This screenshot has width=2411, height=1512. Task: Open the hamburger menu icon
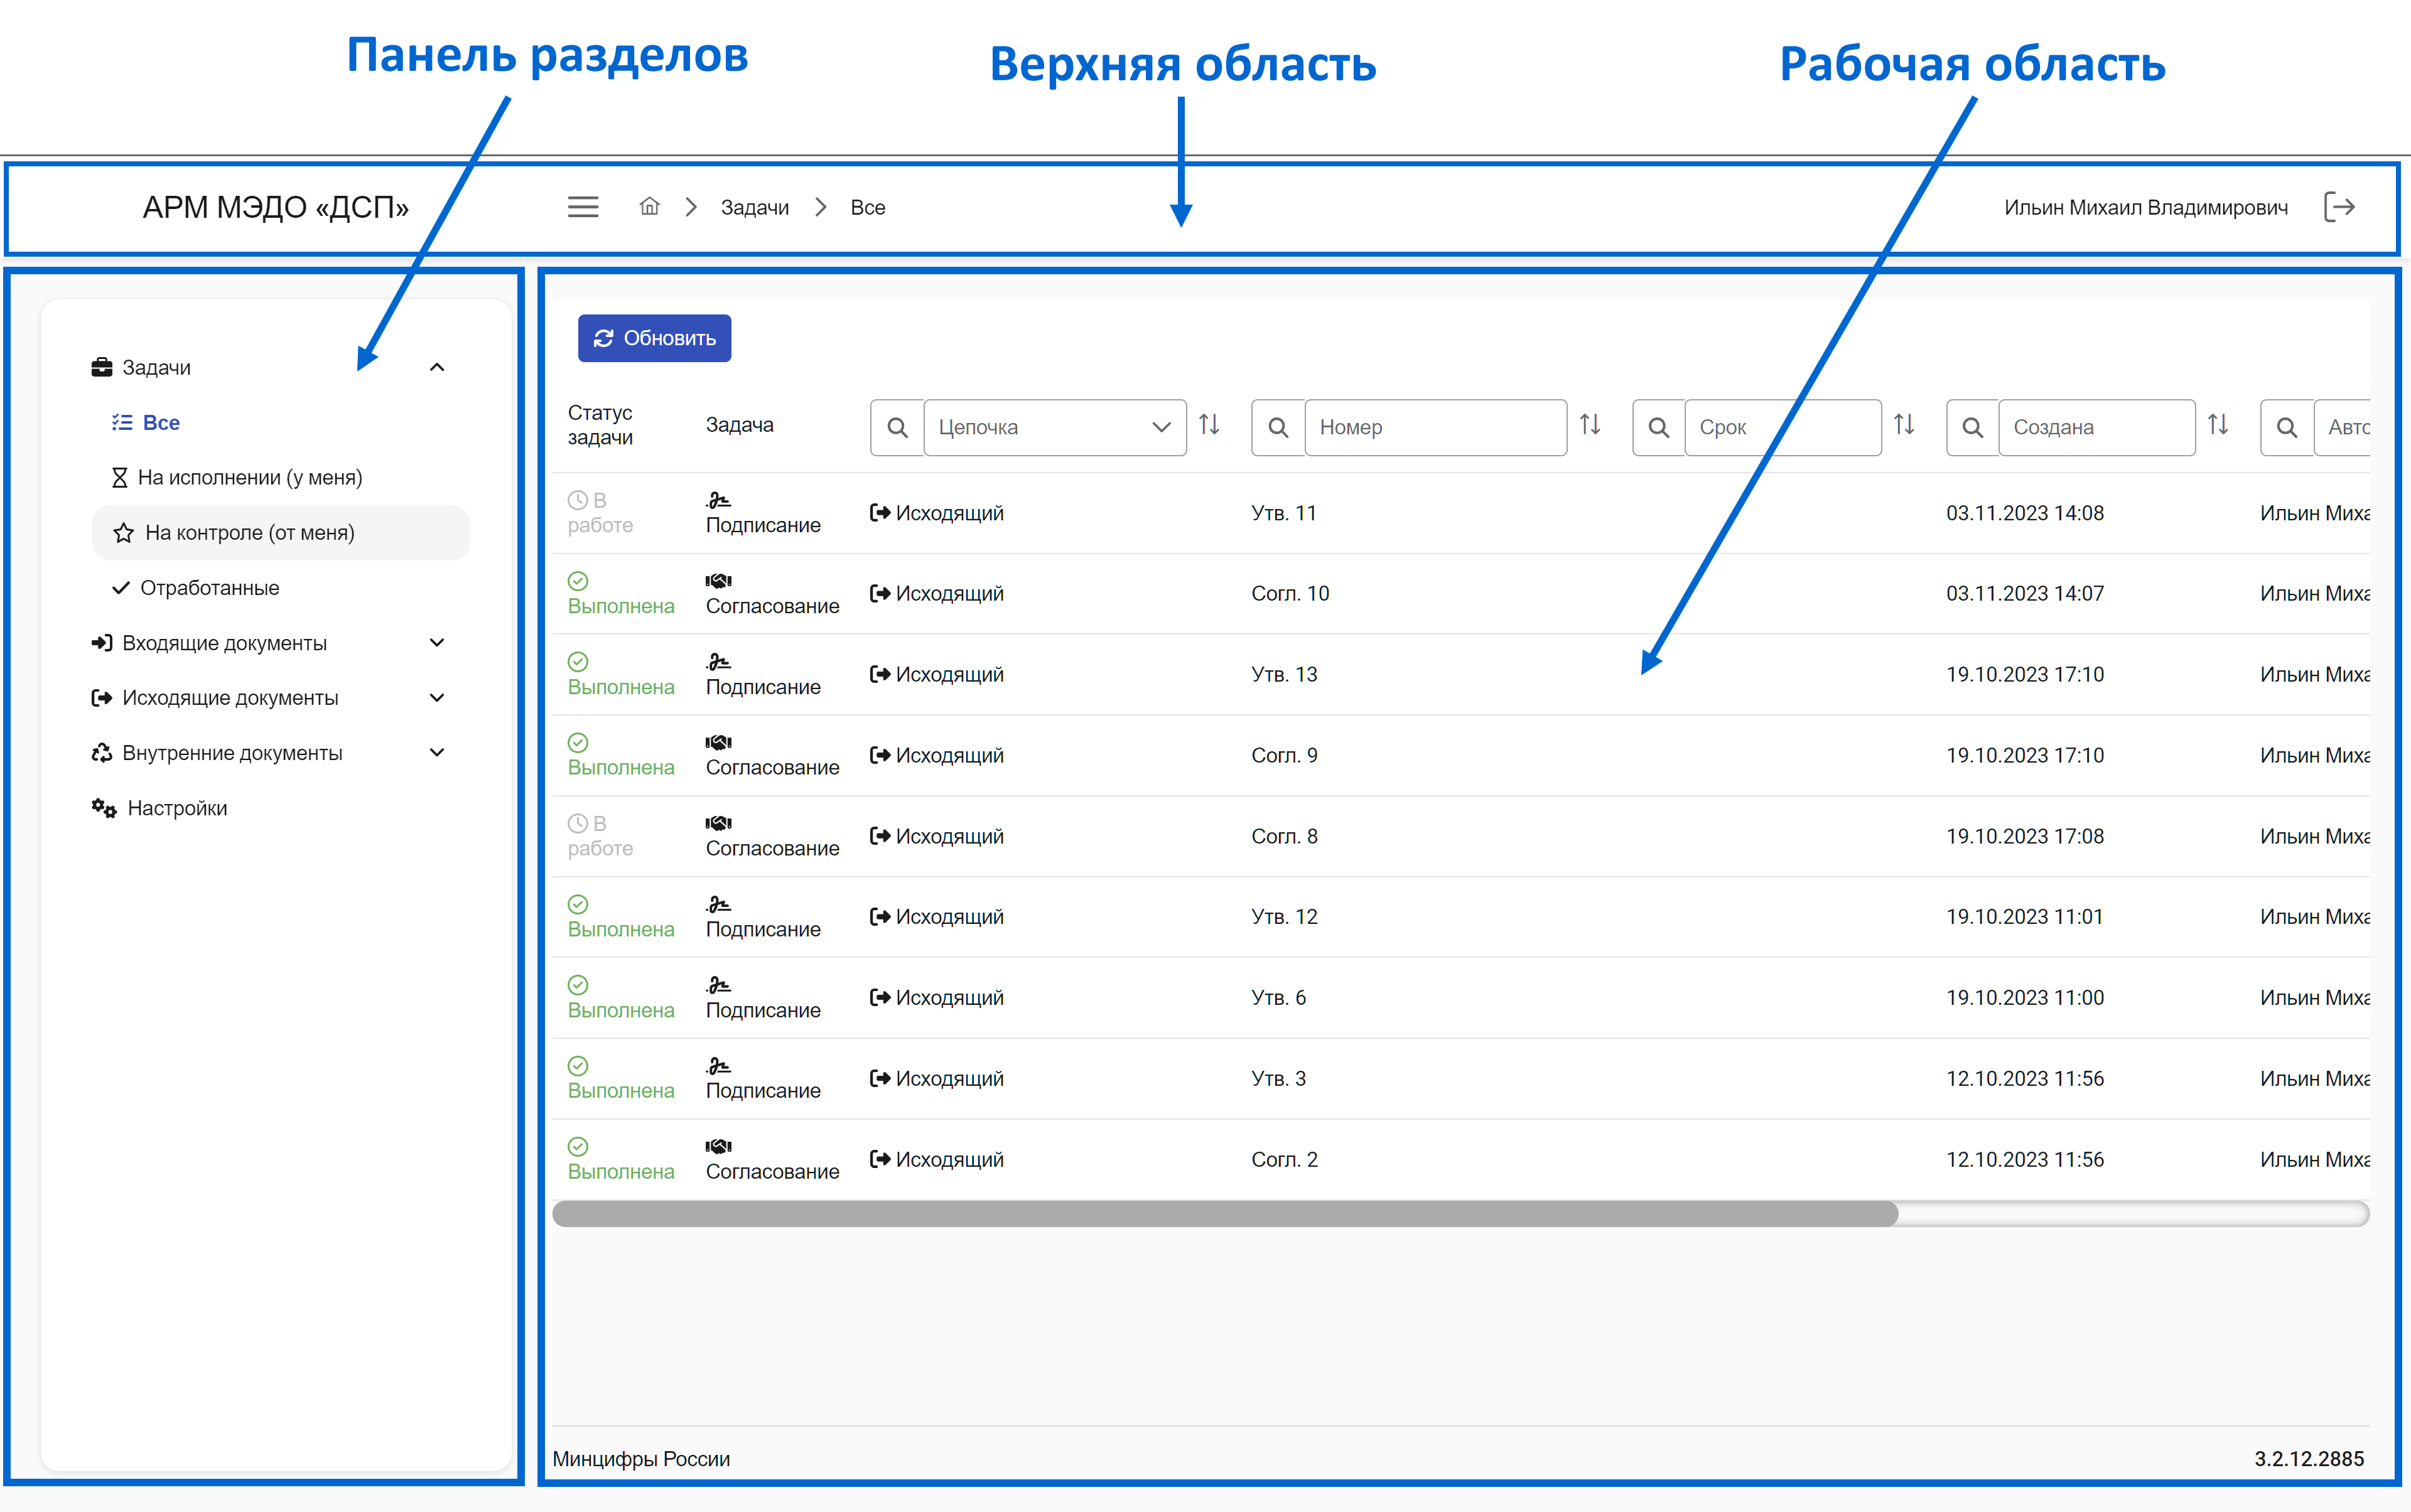[583, 207]
